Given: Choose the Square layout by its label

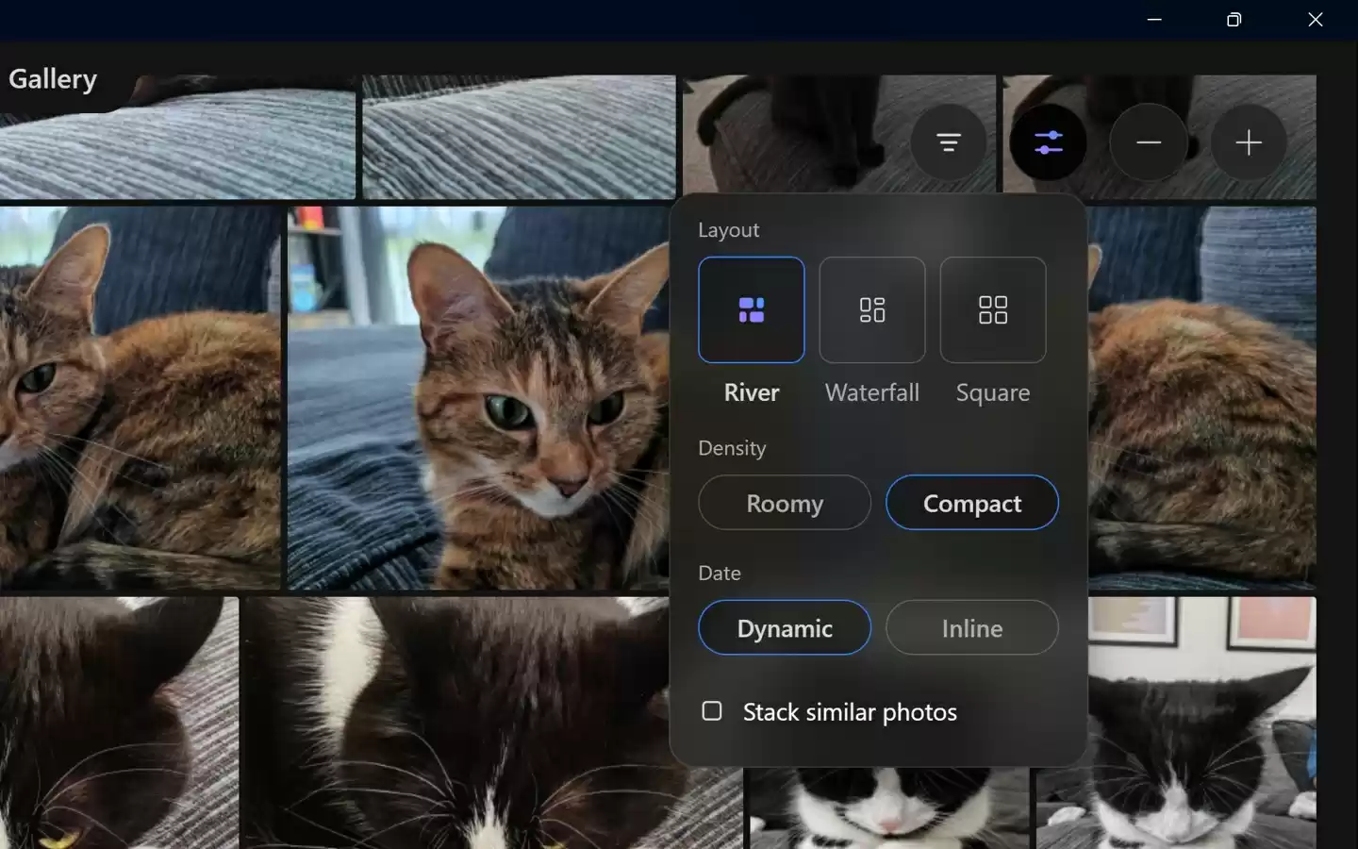Looking at the screenshot, I should point(992,392).
